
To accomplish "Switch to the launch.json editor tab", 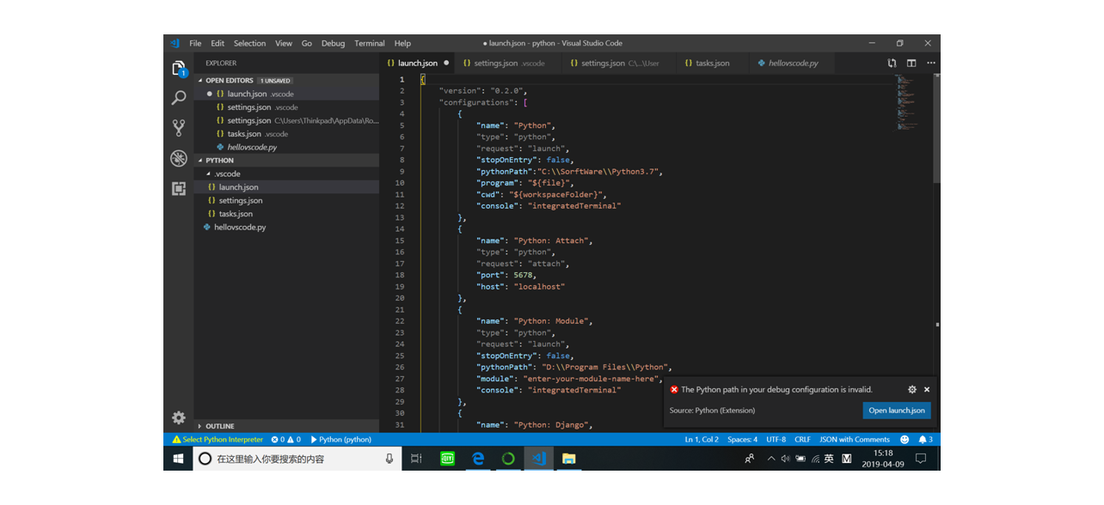I will (x=417, y=63).
